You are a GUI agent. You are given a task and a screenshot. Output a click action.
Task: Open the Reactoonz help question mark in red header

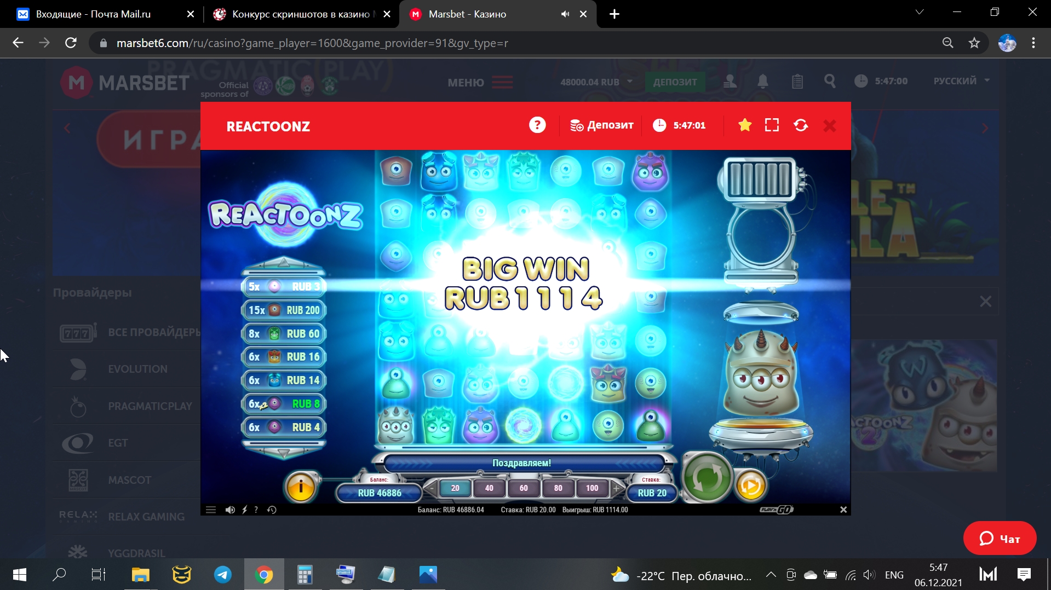(537, 125)
